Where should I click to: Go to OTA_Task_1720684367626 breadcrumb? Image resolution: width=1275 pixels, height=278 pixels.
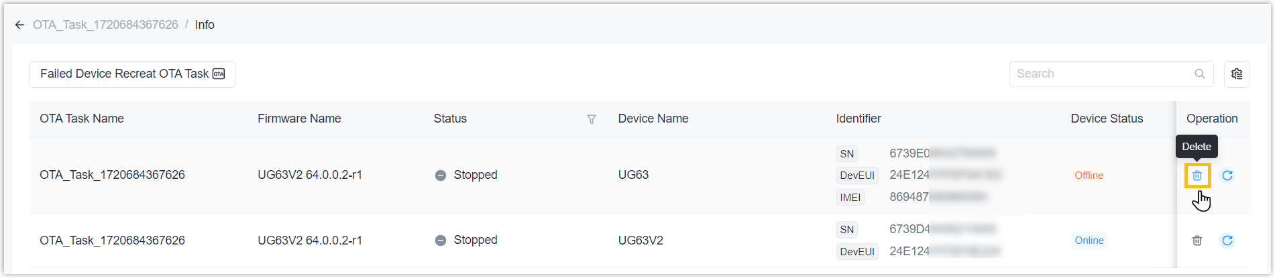(x=105, y=25)
